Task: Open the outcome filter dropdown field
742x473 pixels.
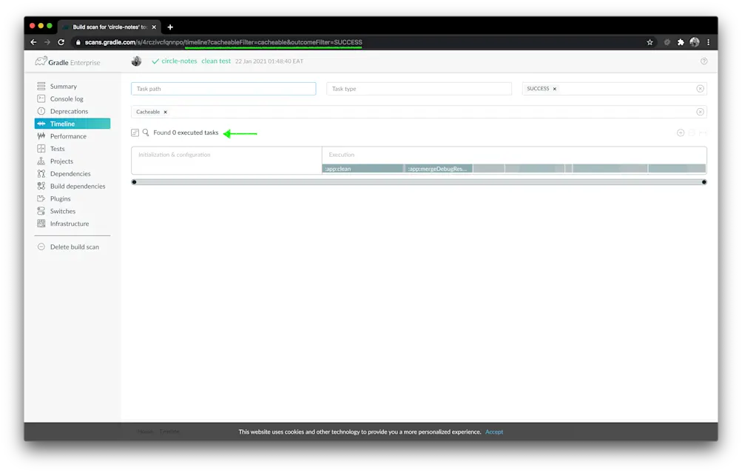Action: pyautogui.click(x=614, y=89)
